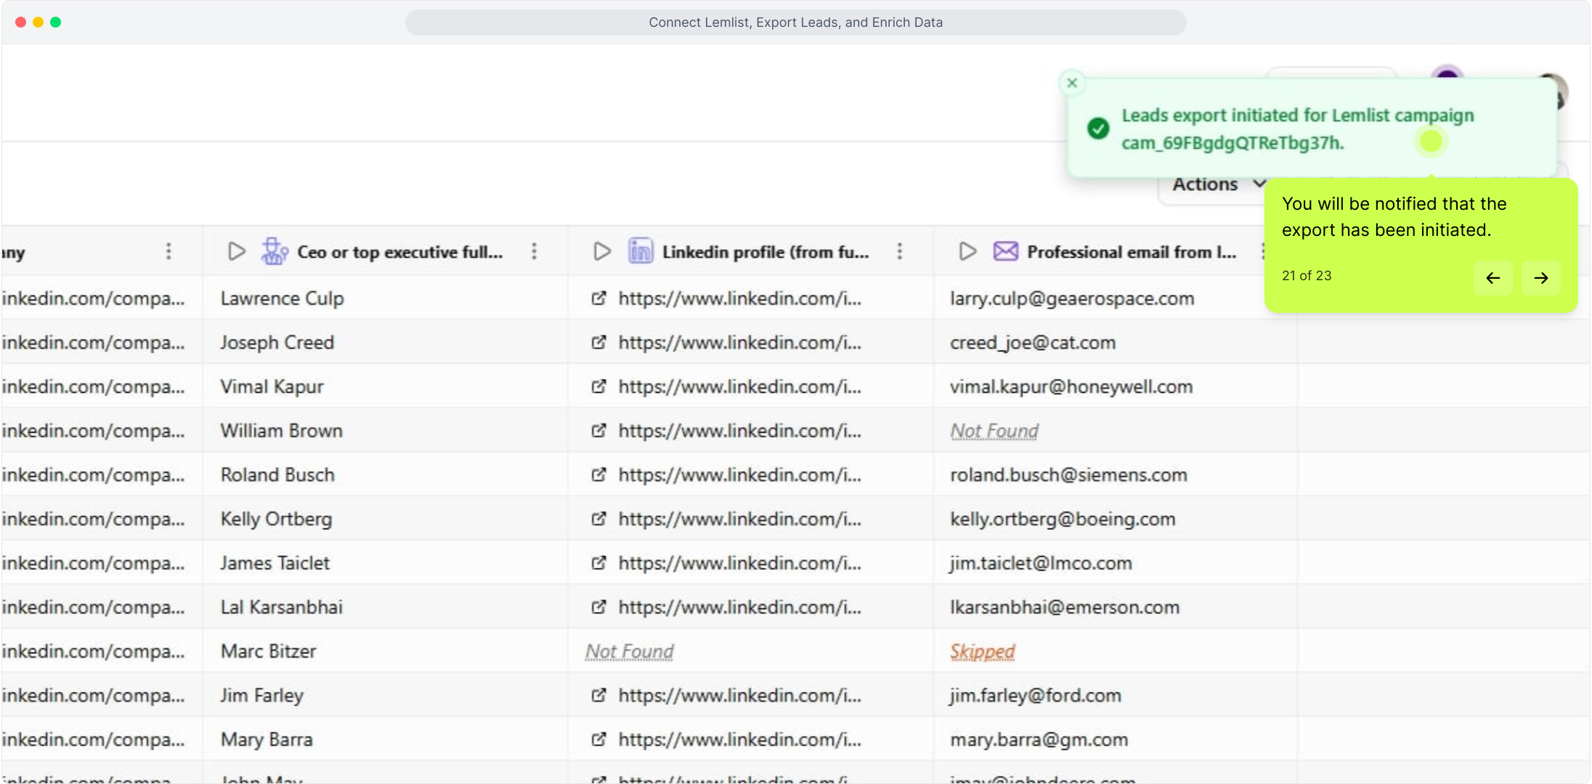Click Not Found in William Brown's email cell
This screenshot has height=784, width=1592.
994,431
